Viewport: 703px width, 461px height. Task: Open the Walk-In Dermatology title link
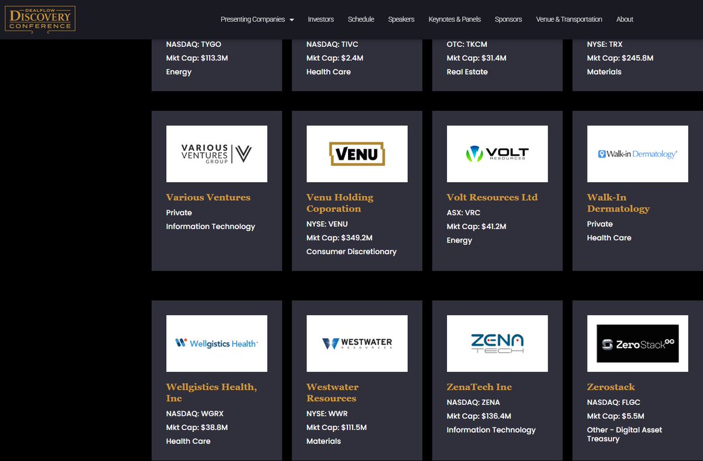(x=618, y=203)
